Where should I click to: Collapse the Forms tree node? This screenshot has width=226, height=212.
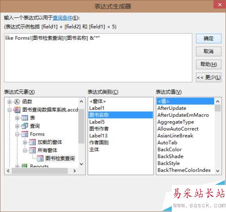pos(17,134)
